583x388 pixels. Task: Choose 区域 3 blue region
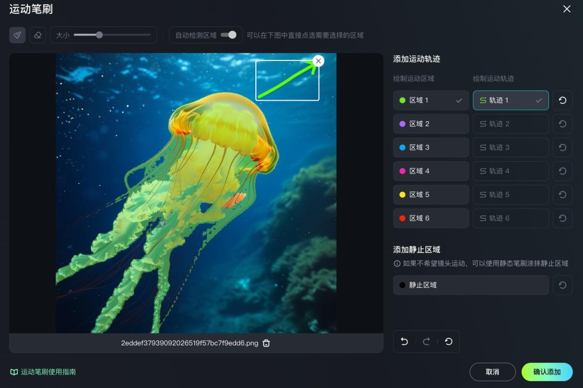coord(431,148)
